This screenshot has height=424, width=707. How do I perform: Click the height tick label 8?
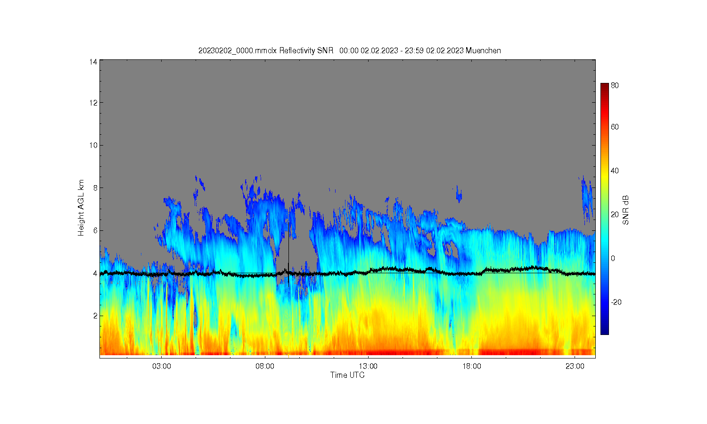tap(95, 188)
